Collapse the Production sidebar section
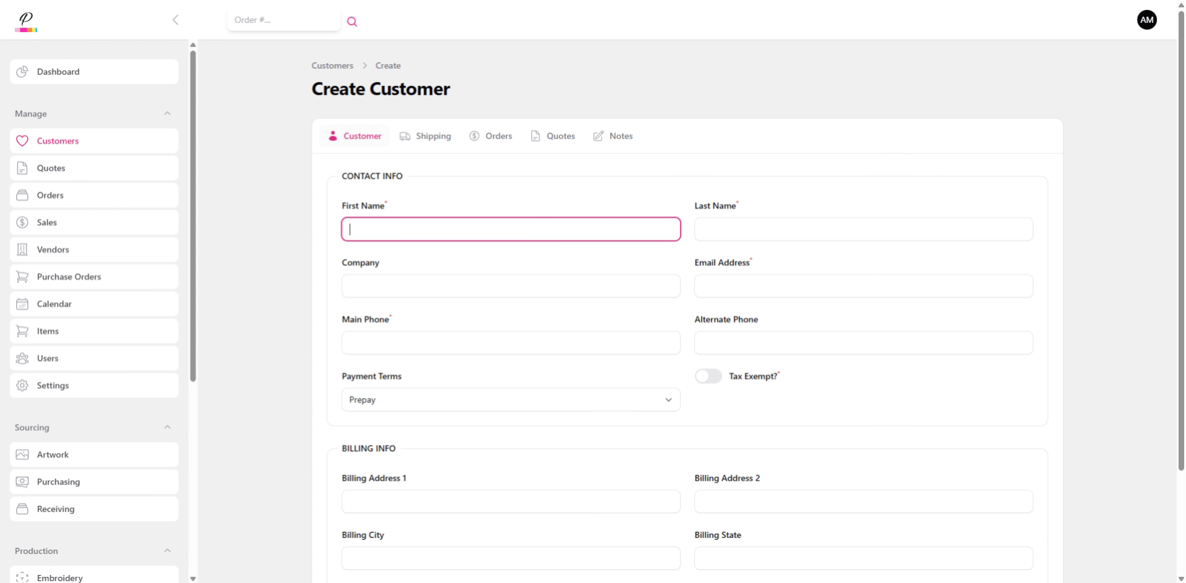This screenshot has width=1186, height=583. pos(167,551)
